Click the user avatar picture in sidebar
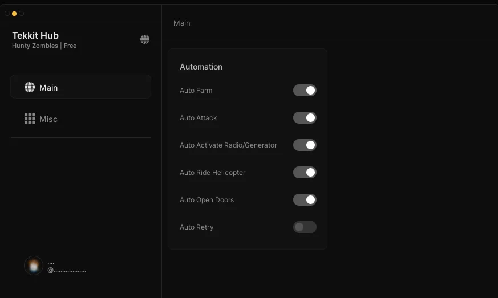This screenshot has width=498, height=298. pos(34,266)
